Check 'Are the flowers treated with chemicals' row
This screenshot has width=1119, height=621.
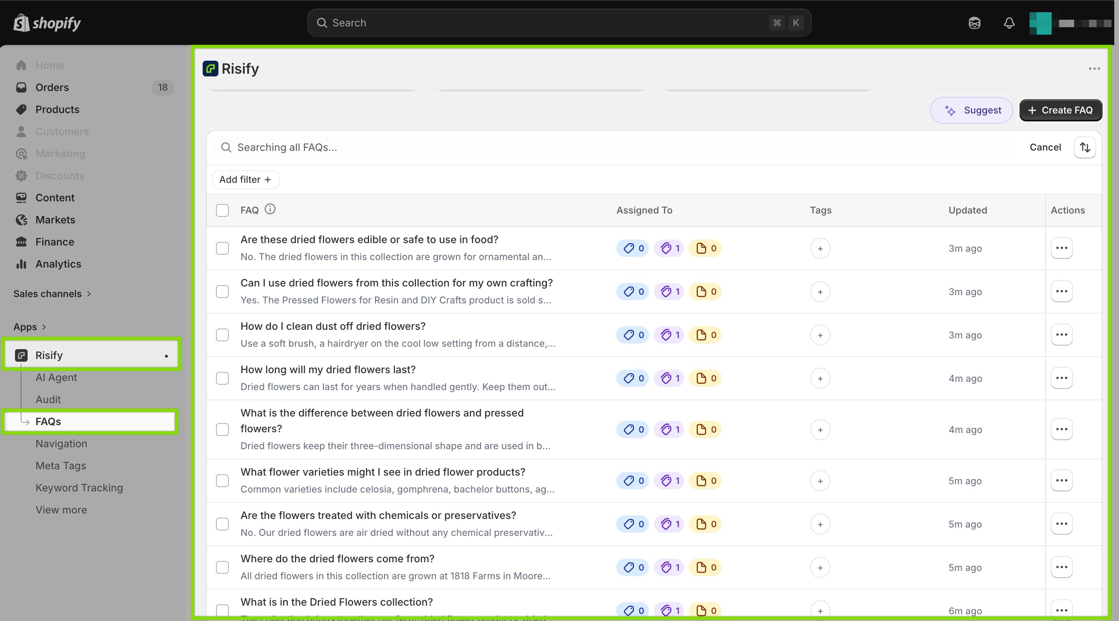coord(222,524)
